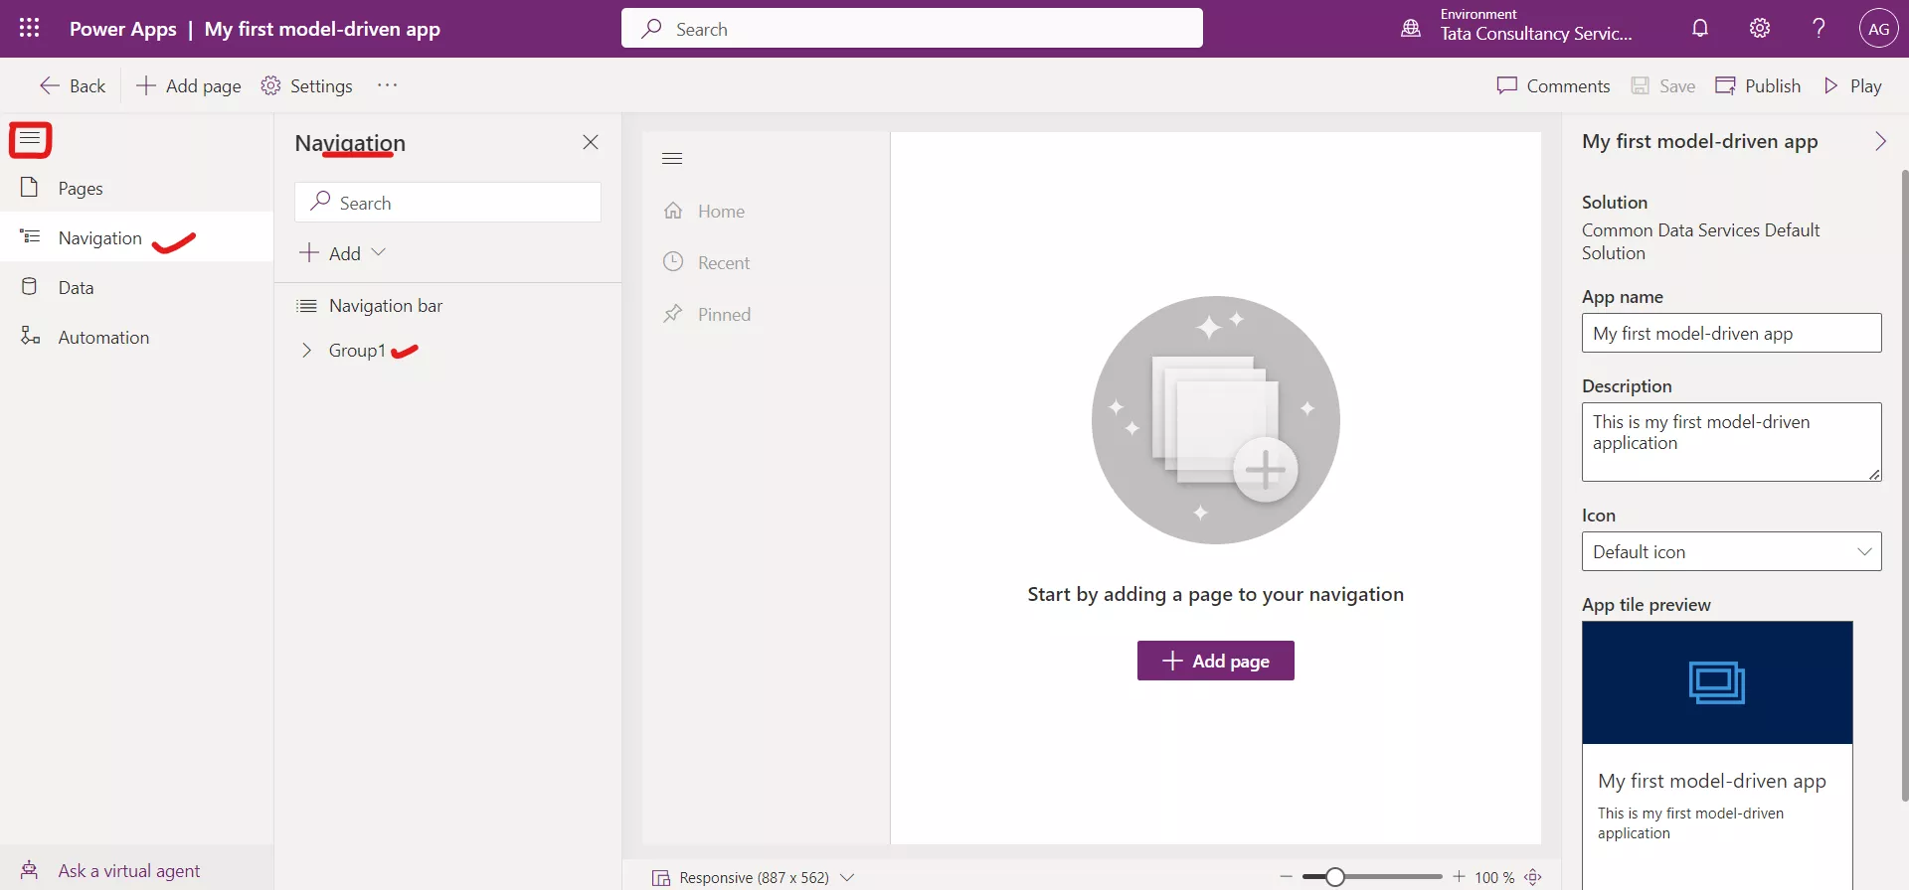The image size is (1909, 890).
Task: Open the more commands ellipsis
Action: (387, 85)
